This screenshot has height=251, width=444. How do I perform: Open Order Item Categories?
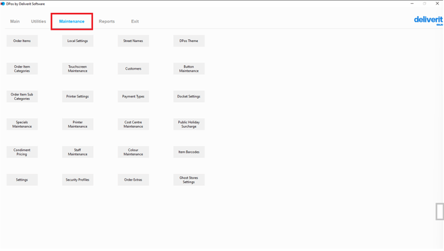click(x=22, y=69)
